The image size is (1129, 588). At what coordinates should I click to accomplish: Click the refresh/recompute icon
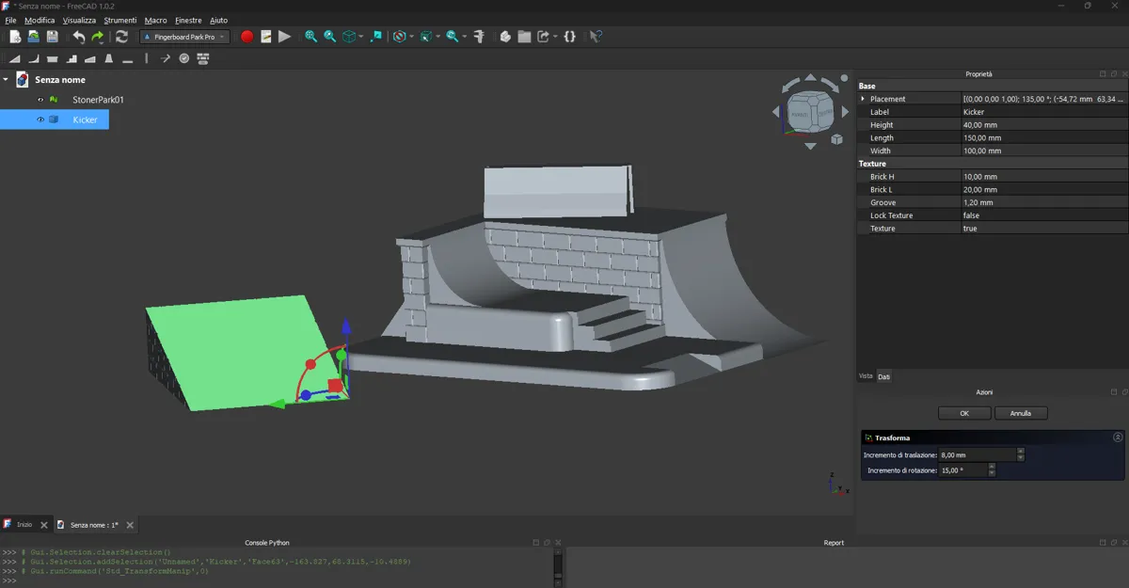click(x=121, y=36)
